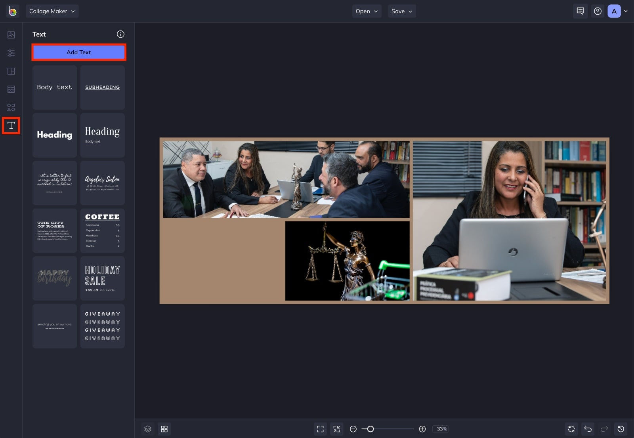This screenshot has height=438, width=634.
Task: Choose the Body text preset
Action: coord(55,88)
